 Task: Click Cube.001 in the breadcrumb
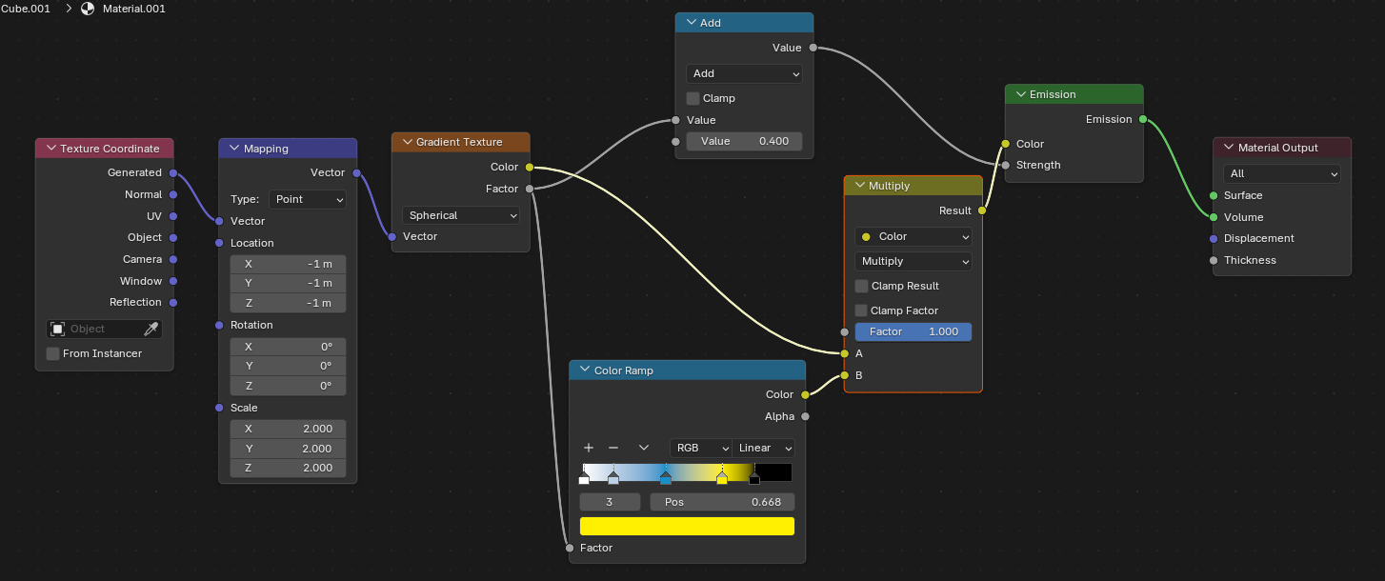(x=26, y=9)
